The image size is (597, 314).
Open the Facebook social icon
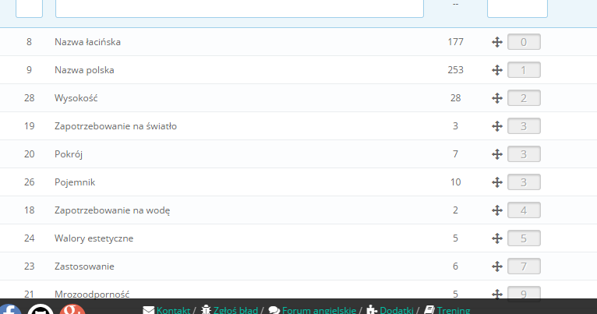[10, 309]
